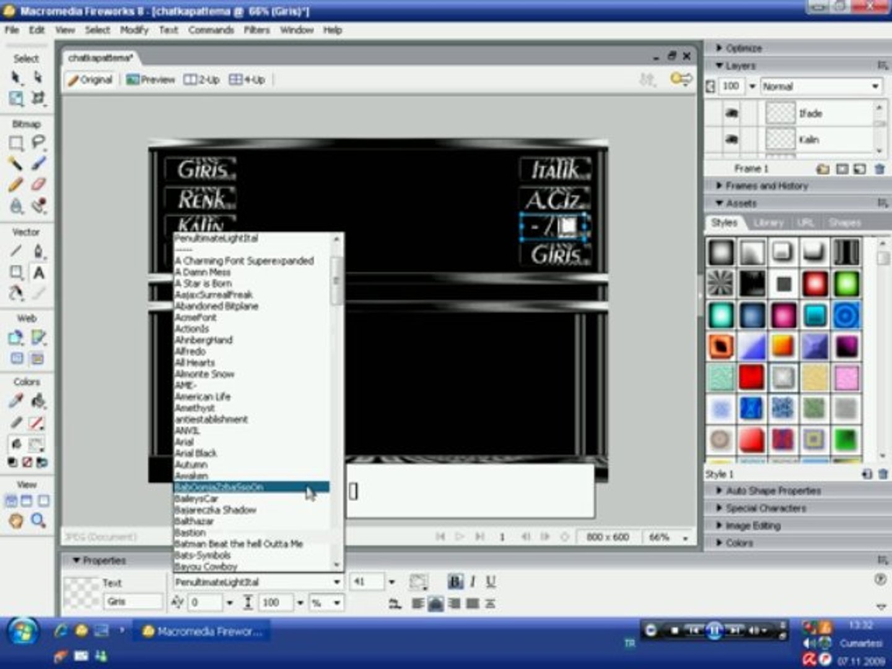This screenshot has width=892, height=669.
Task: Switch to the Preview tab
Action: tap(151, 80)
